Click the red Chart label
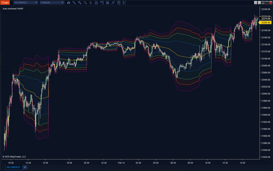Image resolution: width=273 pixels, height=171 pixels. [x=5, y=2]
